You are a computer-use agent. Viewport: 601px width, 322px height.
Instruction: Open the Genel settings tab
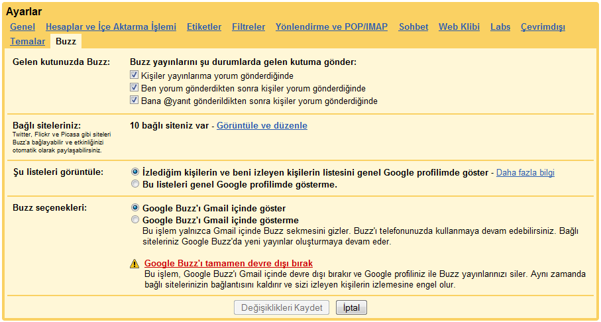pyautogui.click(x=23, y=27)
